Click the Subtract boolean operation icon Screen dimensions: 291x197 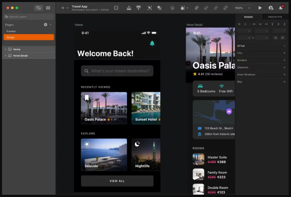click(206, 8)
